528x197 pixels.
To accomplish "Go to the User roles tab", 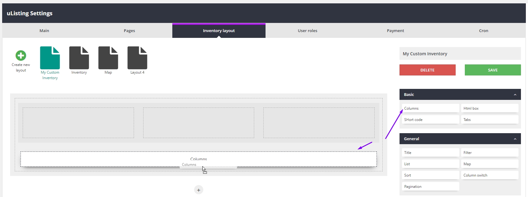I will (308, 31).
